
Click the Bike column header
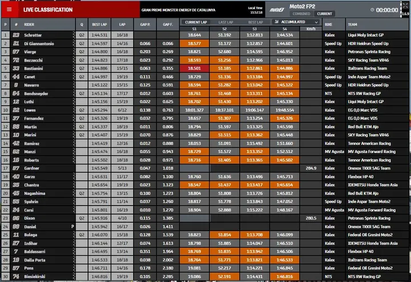coord(328,25)
